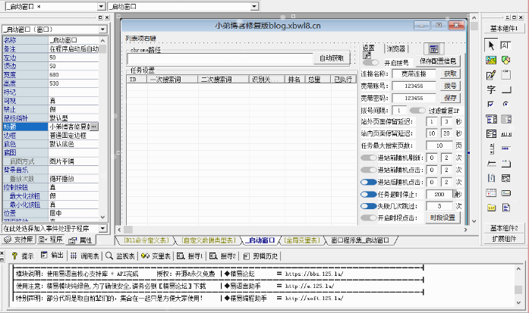Click the 自动获取 button
529x313 pixels.
(x=332, y=58)
